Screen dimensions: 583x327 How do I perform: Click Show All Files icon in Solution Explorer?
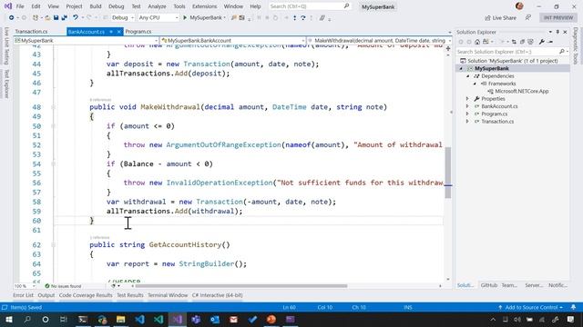point(530,42)
